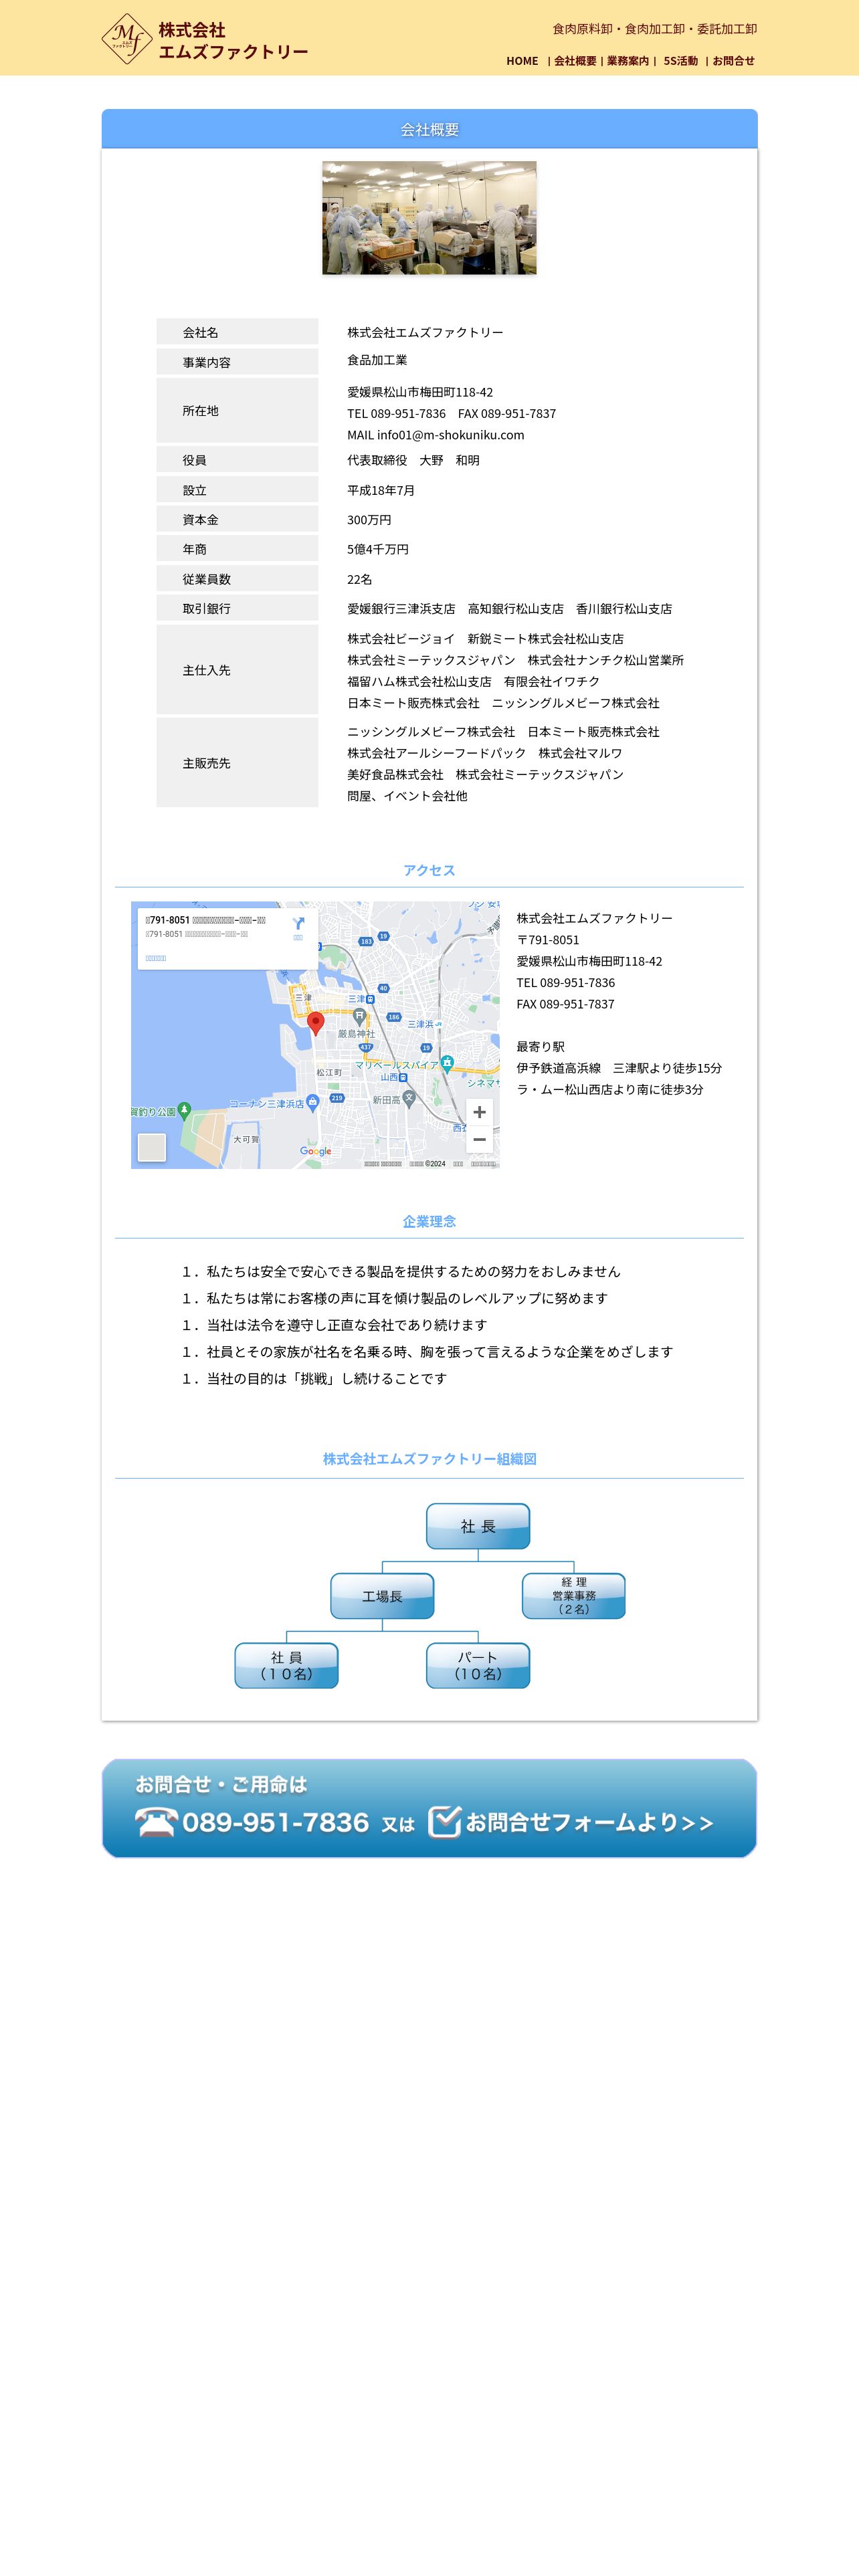Screen dimensions: 859x2576
Task: Click the 三津 station icon on map
Action: pos(370,999)
